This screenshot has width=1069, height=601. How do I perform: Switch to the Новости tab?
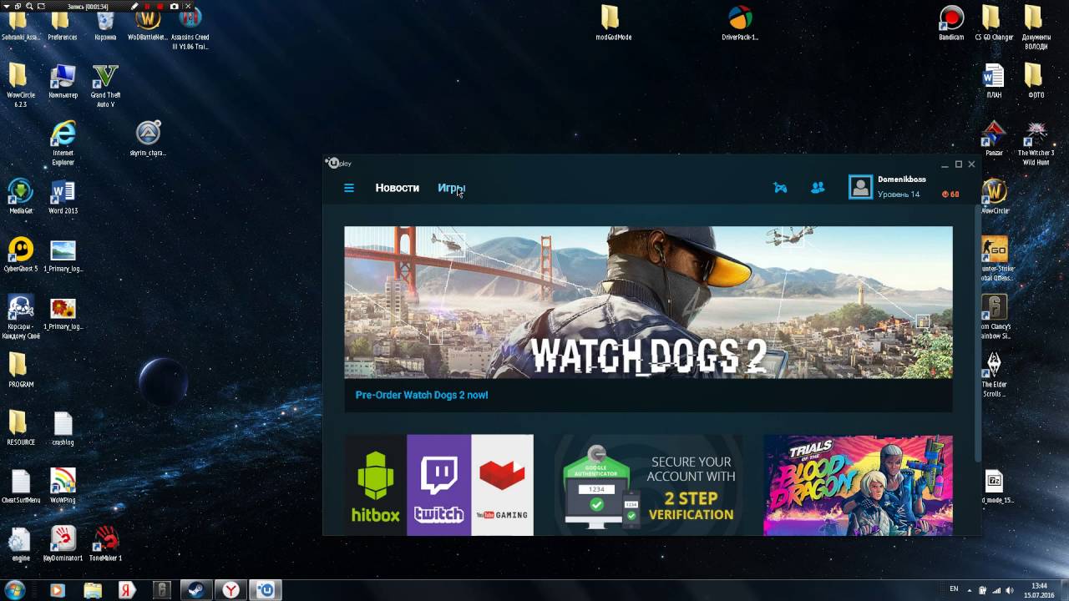click(397, 188)
